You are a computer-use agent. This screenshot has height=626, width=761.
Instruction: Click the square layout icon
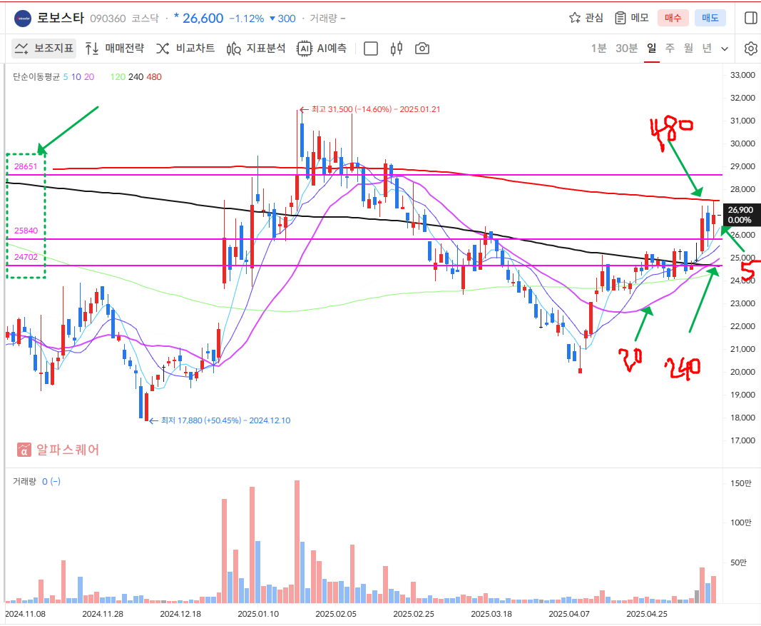(x=371, y=49)
